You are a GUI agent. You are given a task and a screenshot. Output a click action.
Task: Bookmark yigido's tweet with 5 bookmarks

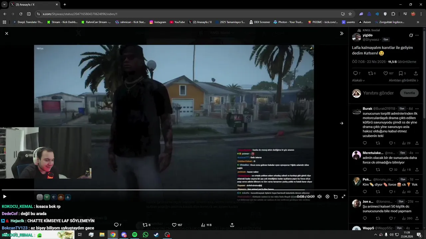click(402, 73)
